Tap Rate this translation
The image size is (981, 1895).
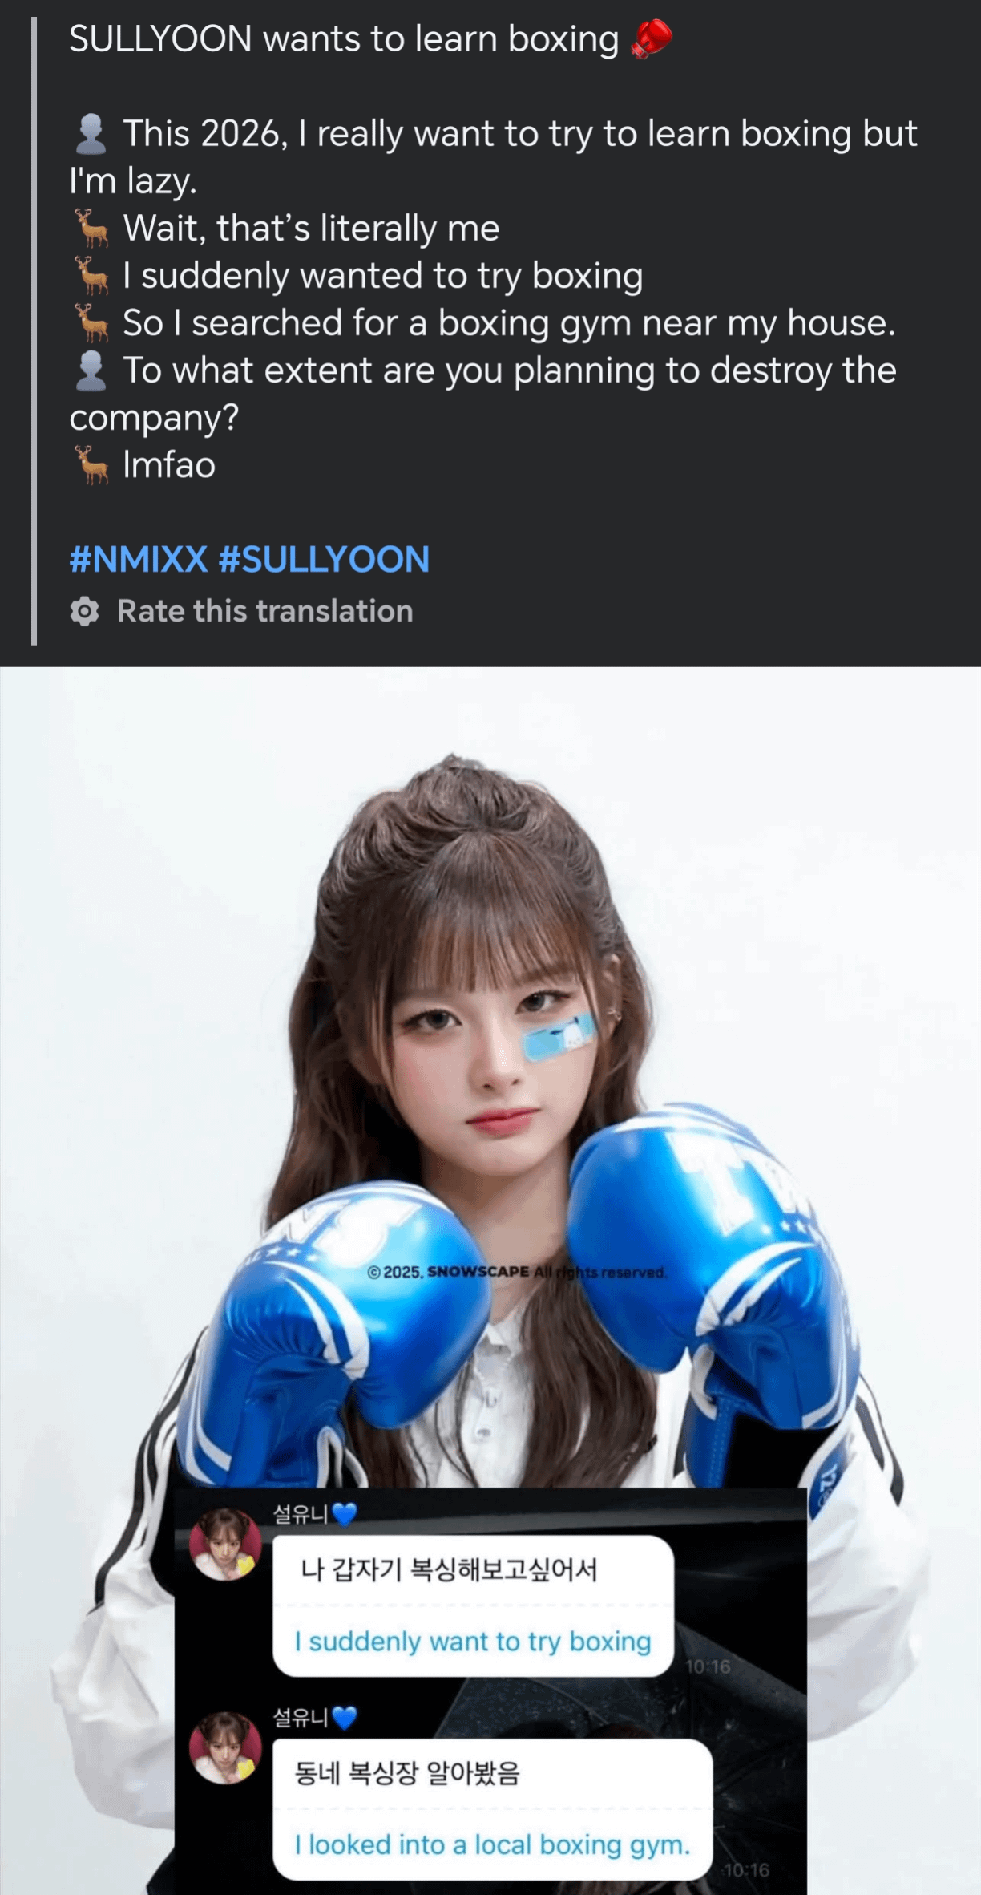point(264,611)
